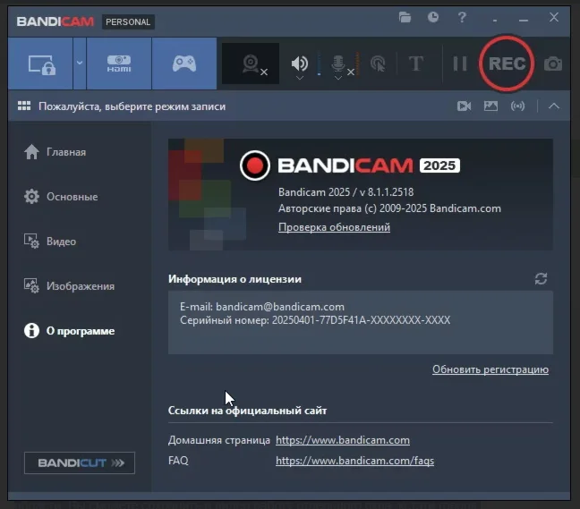This screenshot has width=580, height=509.
Task: Refresh the license information icon
Action: coord(541,279)
